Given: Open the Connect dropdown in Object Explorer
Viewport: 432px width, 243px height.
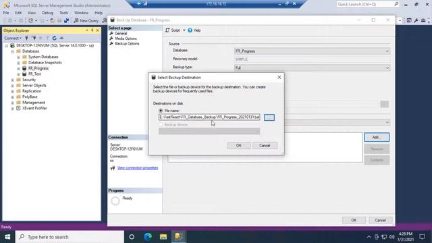Looking at the screenshot, I should 13,38.
